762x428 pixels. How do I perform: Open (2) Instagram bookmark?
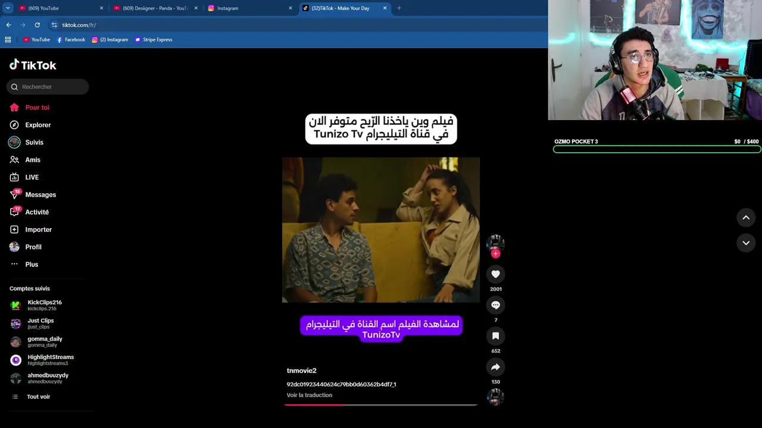pos(110,40)
